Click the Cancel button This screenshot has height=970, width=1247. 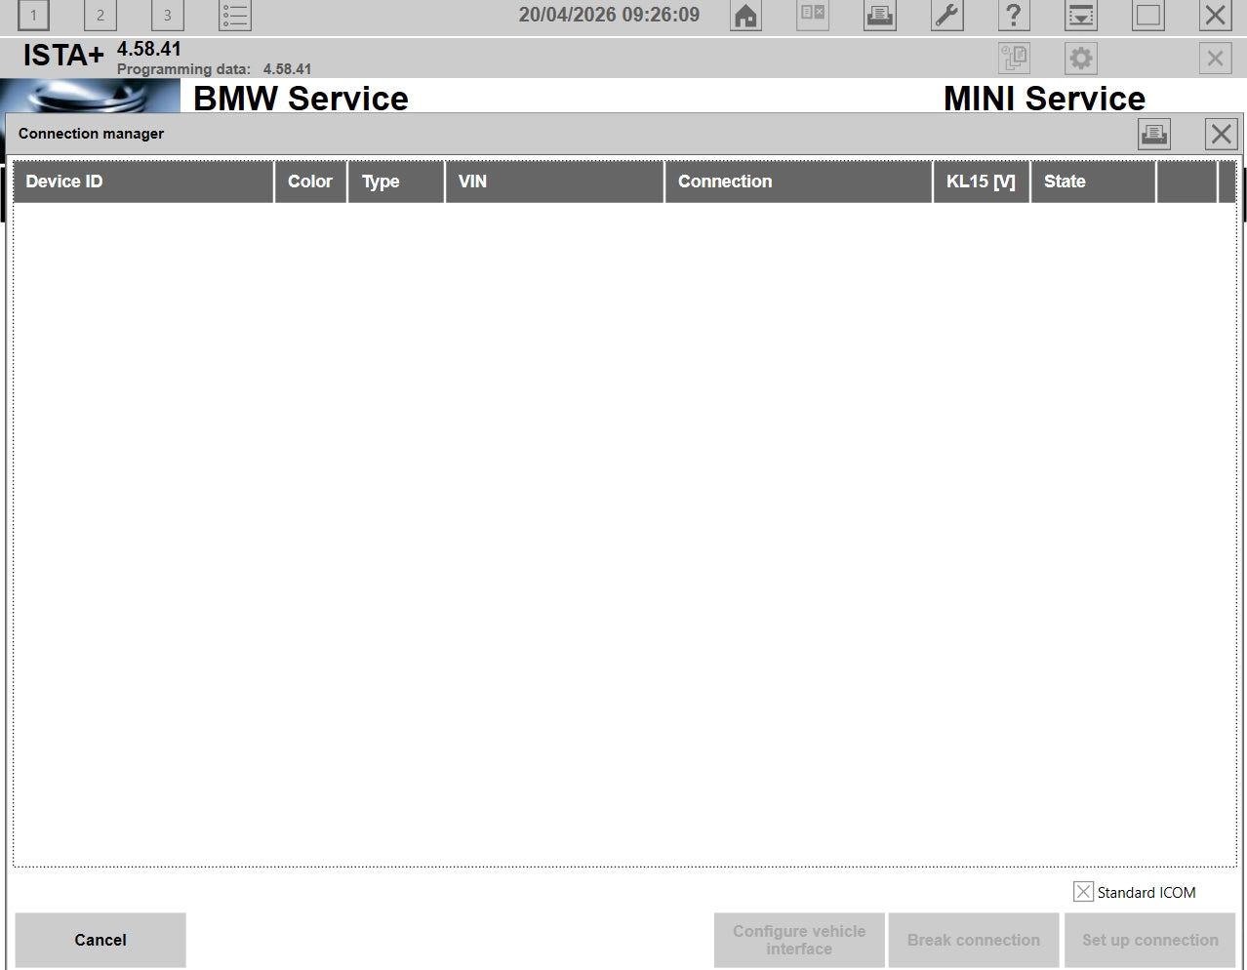pyautogui.click(x=101, y=941)
